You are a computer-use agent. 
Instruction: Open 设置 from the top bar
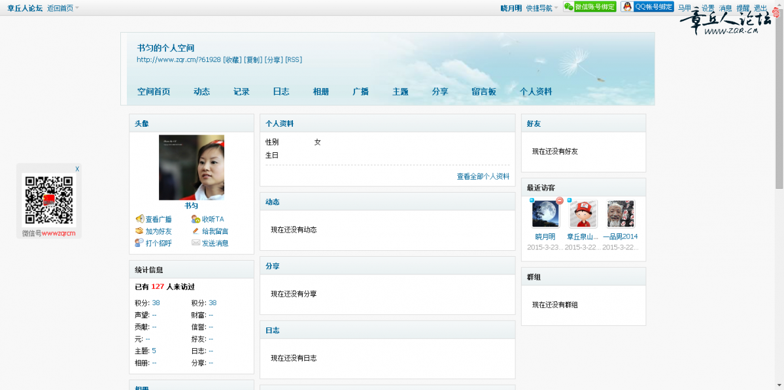pyautogui.click(x=708, y=8)
